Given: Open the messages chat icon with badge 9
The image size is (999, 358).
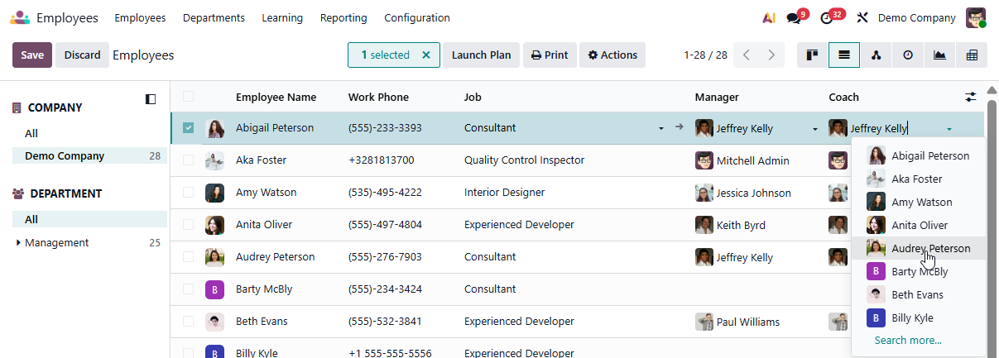Looking at the screenshot, I should (794, 18).
